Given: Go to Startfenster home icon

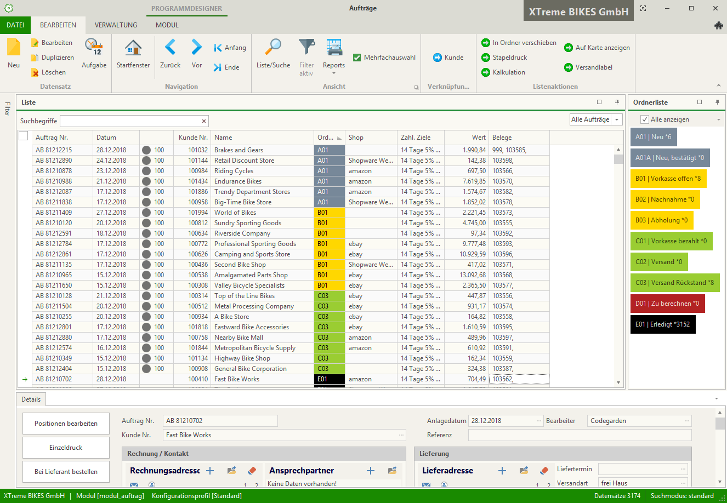Looking at the screenshot, I should coord(133,48).
